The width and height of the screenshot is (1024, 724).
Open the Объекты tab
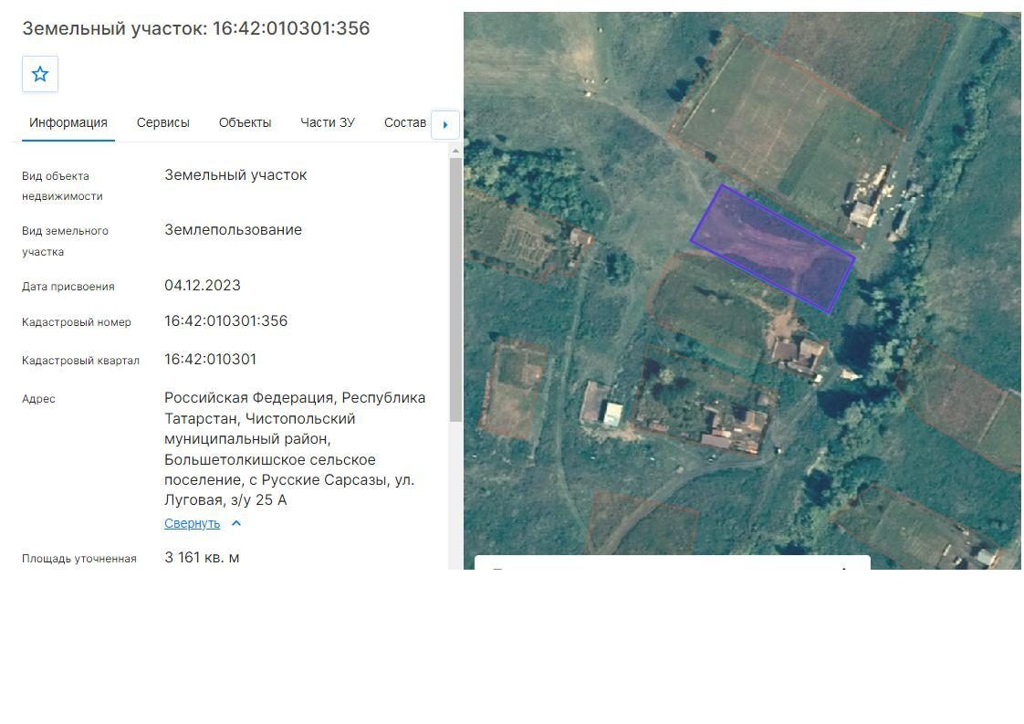(245, 123)
